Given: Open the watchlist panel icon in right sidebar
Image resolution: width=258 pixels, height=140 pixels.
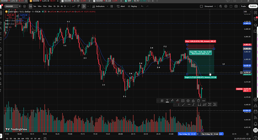Looking at the screenshot, I should (x=255, y=13).
